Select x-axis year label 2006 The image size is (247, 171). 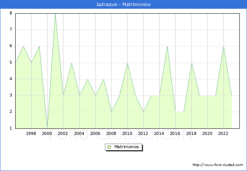point(95,133)
